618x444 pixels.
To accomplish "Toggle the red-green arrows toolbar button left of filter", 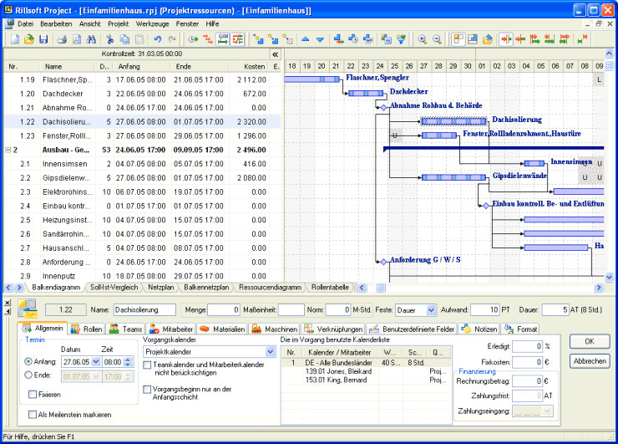I will pos(238,39).
